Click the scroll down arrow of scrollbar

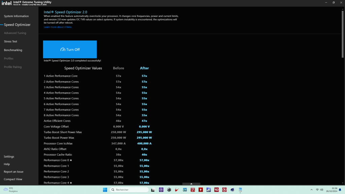(343, 183)
